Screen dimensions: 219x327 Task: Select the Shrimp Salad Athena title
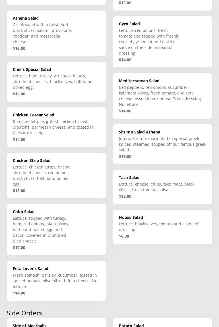point(139,132)
